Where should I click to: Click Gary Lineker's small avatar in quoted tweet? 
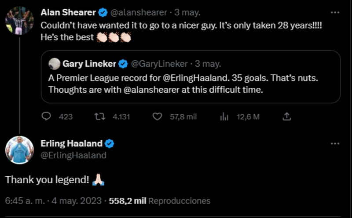[x=55, y=64]
